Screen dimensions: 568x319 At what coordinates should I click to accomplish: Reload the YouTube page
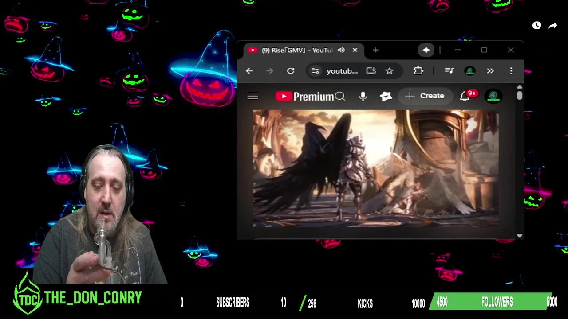tap(291, 71)
